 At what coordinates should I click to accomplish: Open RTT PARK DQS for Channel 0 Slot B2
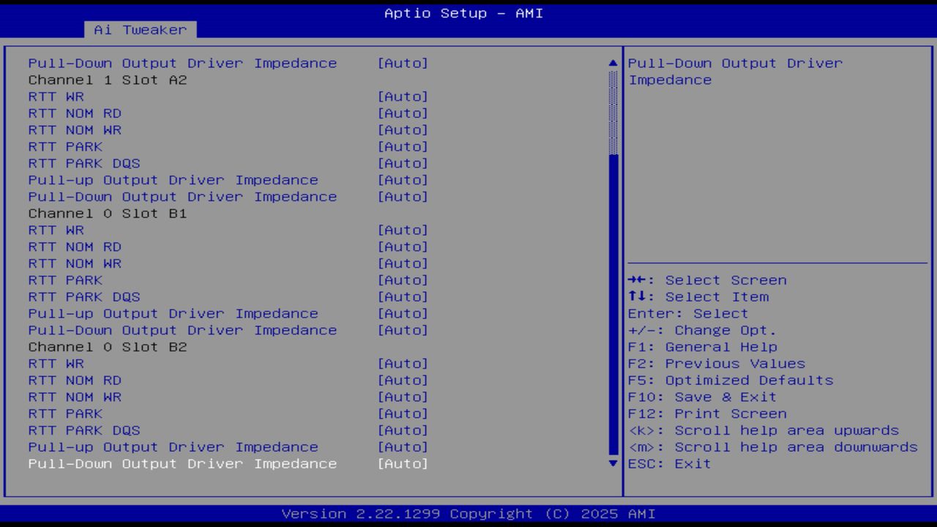click(83, 430)
